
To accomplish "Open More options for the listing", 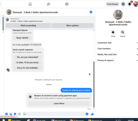I will click(x=73, y=25).
